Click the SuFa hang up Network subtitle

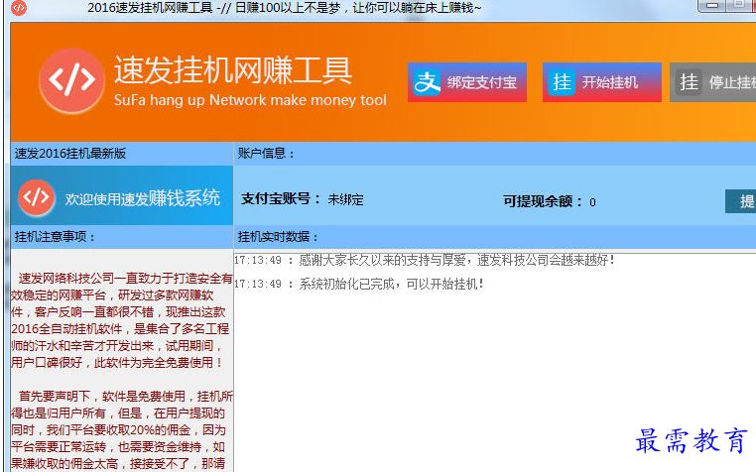pyautogui.click(x=250, y=100)
